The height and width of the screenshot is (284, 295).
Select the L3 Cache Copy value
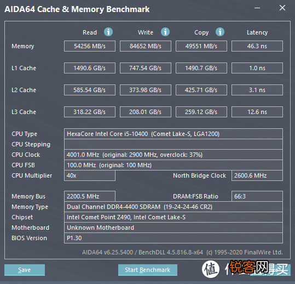(x=201, y=112)
